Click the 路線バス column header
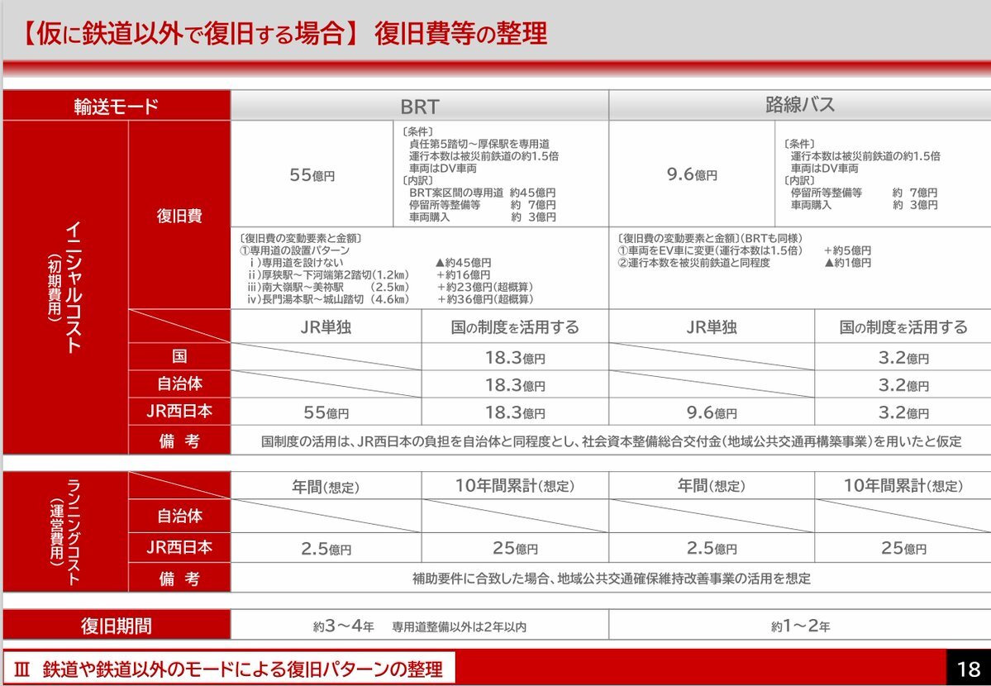 800,106
